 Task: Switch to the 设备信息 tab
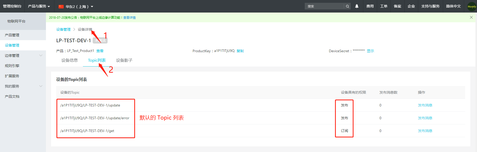pos(70,60)
